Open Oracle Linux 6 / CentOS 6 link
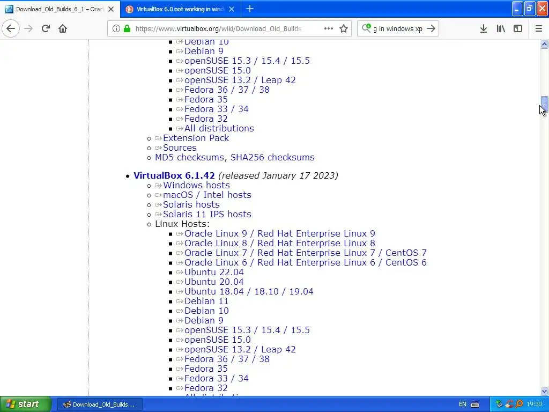The height and width of the screenshot is (412, 549). (305, 263)
